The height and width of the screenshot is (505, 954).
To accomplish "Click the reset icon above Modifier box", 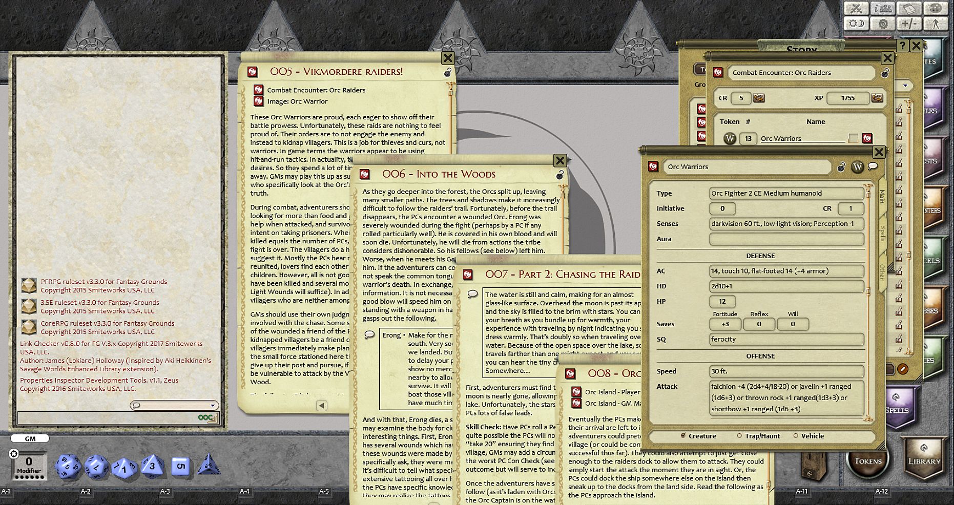I will [14, 454].
